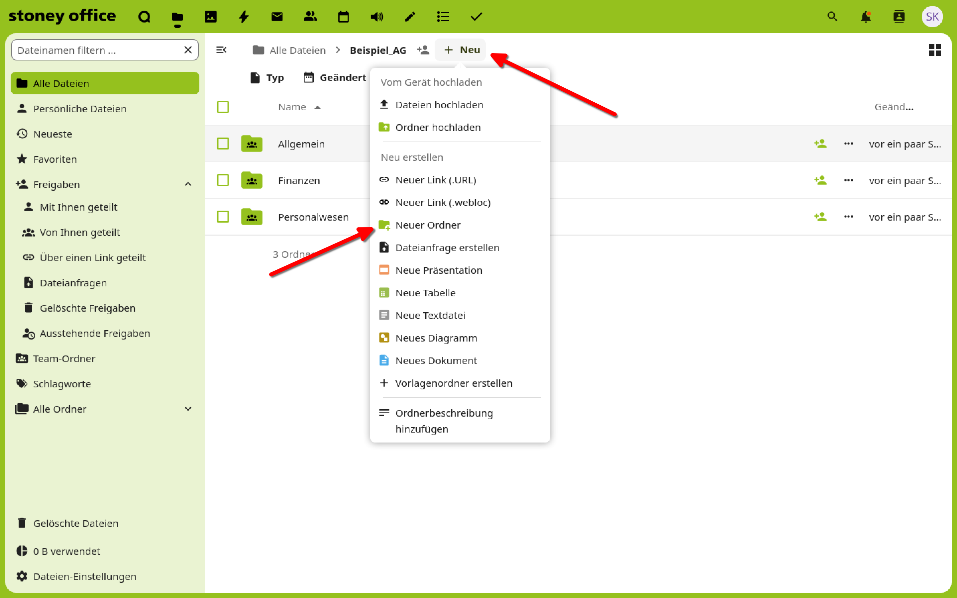Tick the Allgemein folder checkbox
Image resolution: width=957 pixels, height=598 pixels.
pos(223,144)
